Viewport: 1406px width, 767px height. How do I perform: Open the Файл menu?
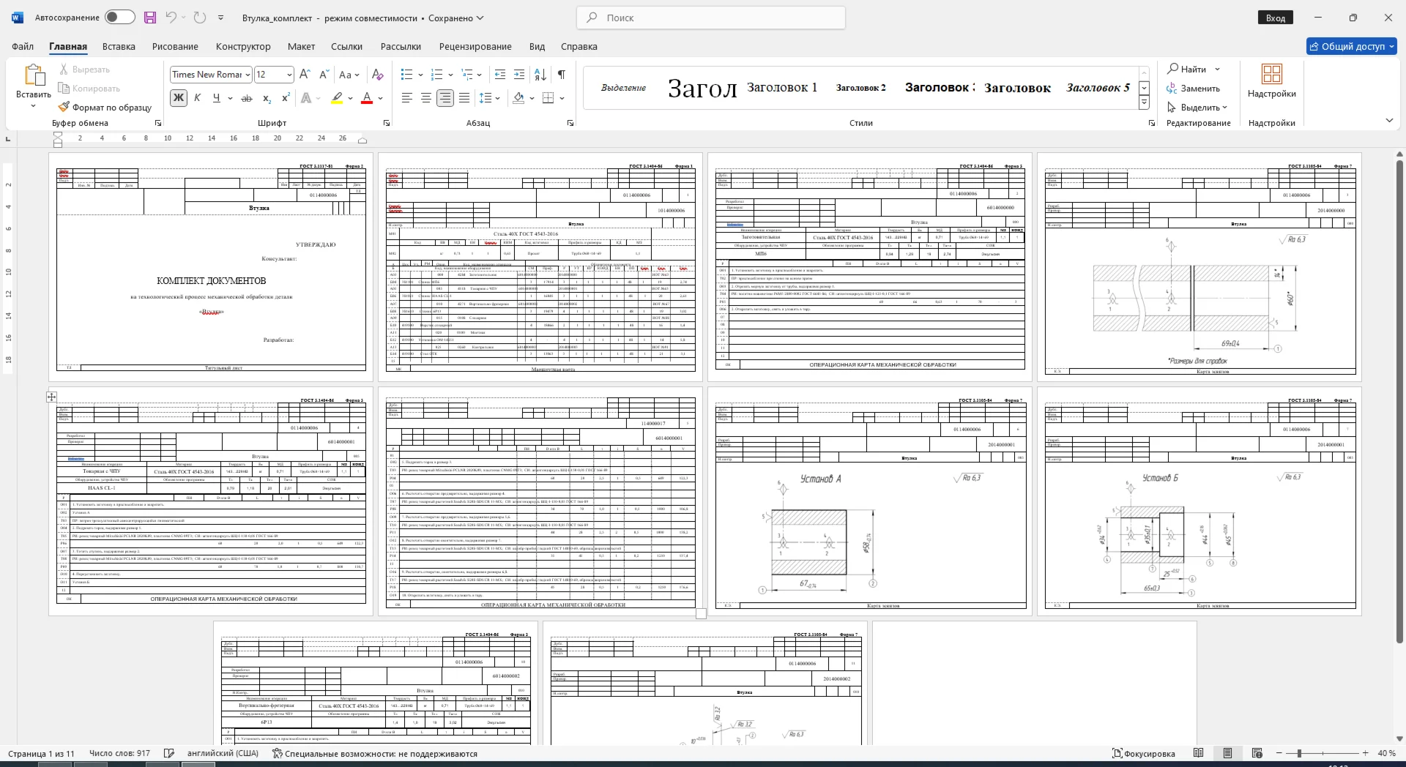(23, 46)
